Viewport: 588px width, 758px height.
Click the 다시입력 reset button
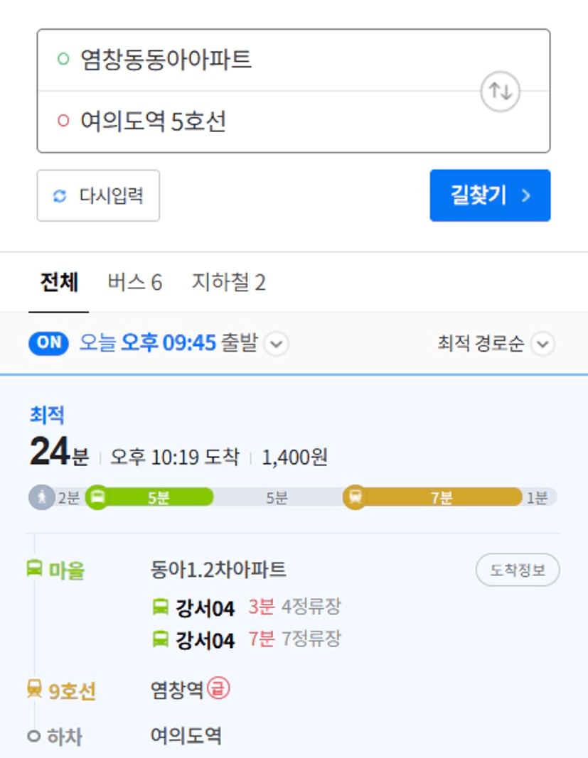click(98, 195)
